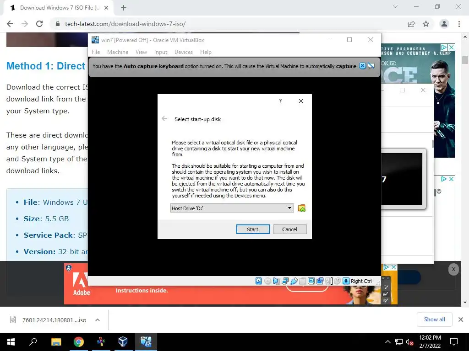Open the Machine menu in VirtualBox
Screen dimensions: 469x351
pyautogui.click(x=118, y=52)
